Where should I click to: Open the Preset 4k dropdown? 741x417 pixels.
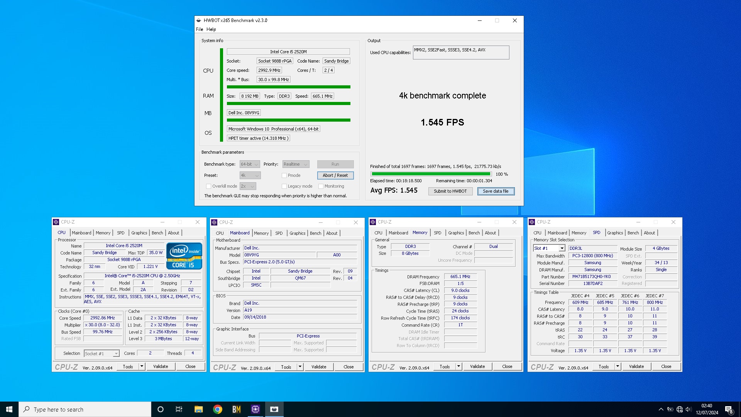point(250,175)
